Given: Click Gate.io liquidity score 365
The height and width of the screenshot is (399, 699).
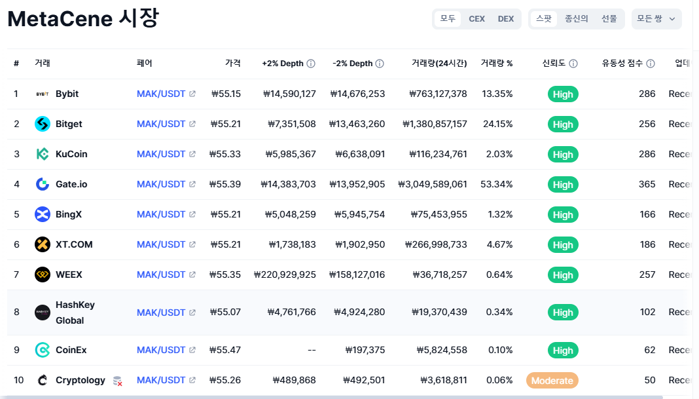Looking at the screenshot, I should point(647,184).
